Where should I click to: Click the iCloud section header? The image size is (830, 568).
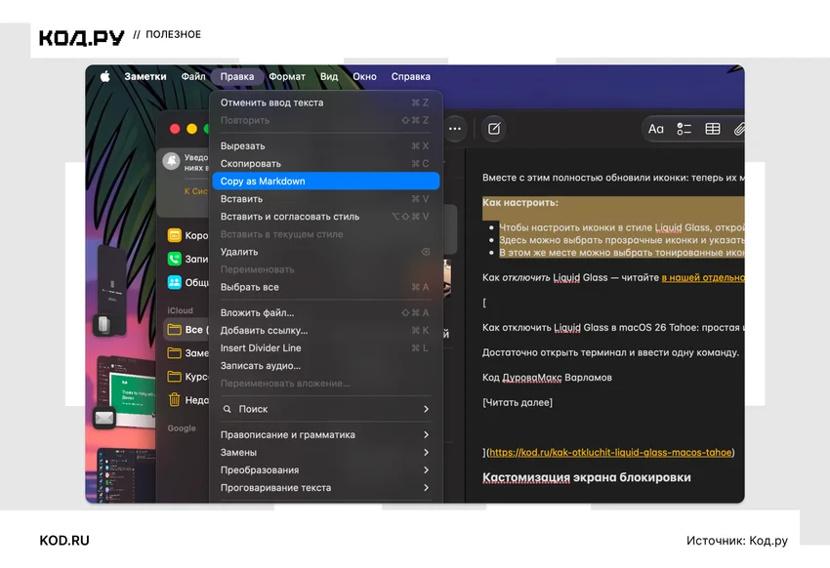pyautogui.click(x=180, y=310)
